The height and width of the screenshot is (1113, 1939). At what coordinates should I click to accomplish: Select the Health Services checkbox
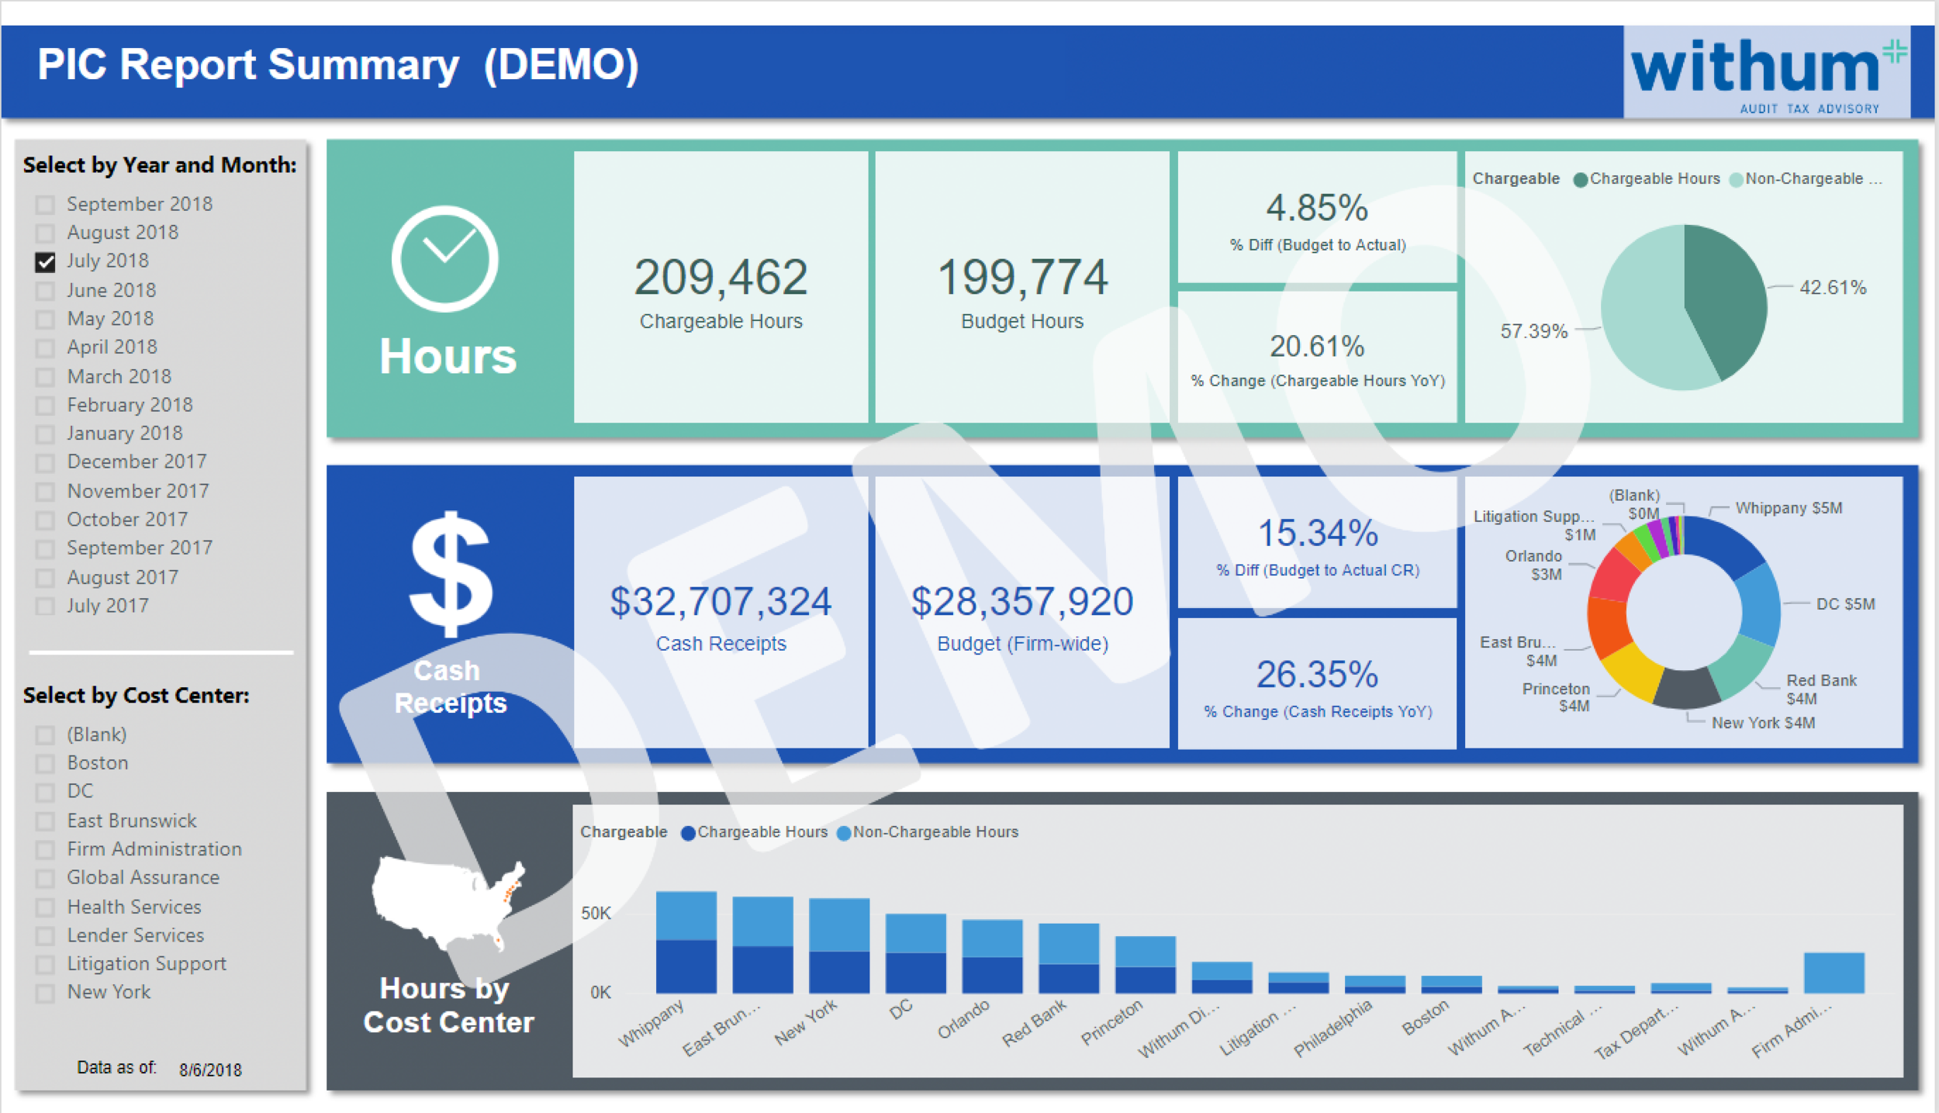(x=45, y=907)
